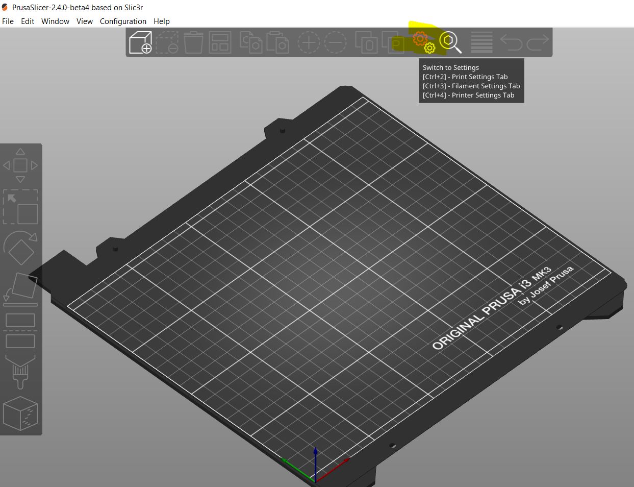
Task: Select the Place on face tool
Action: (x=20, y=289)
